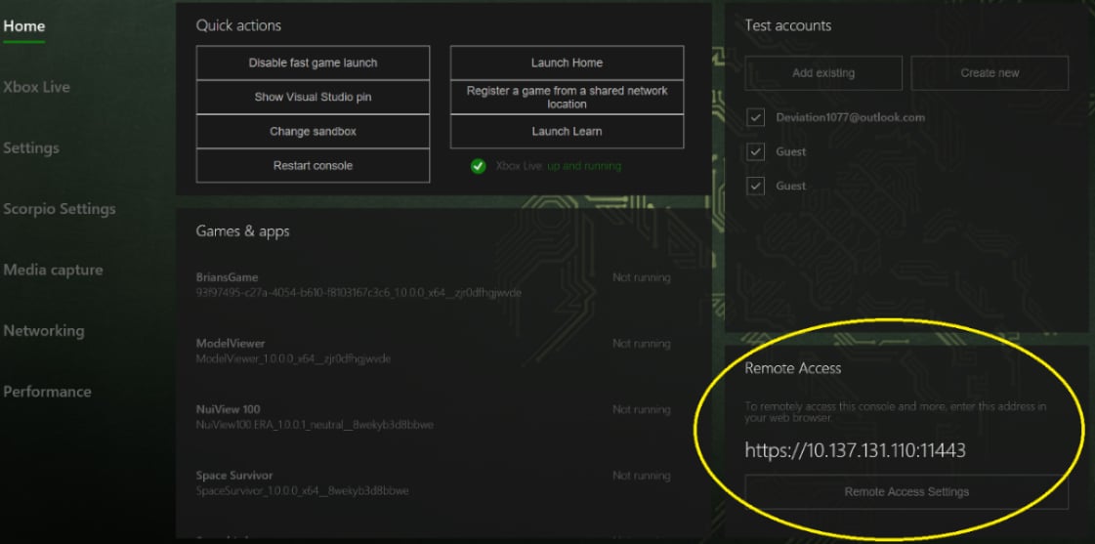Click the NuiView100.ERA_1.0.0.1_neutral package name
1095x544 pixels.
coord(315,425)
